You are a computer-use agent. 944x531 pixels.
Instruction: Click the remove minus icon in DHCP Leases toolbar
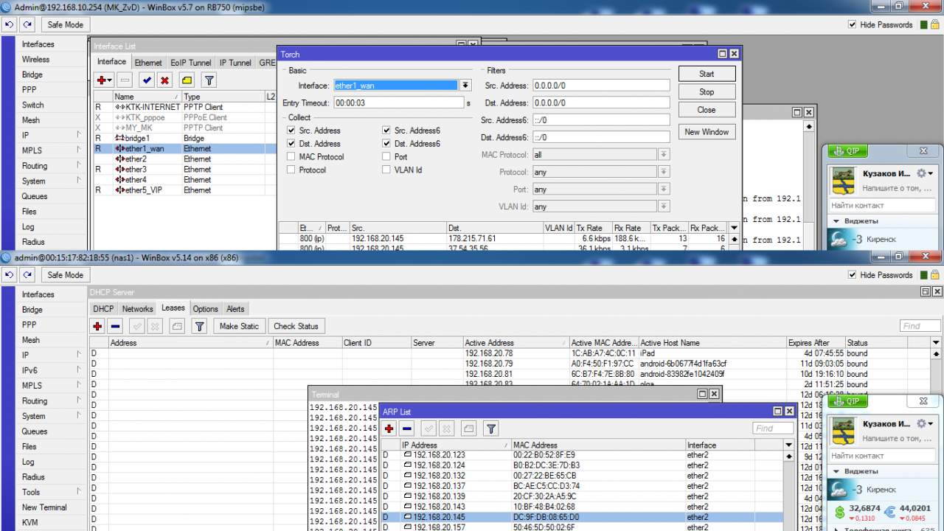pyautogui.click(x=116, y=326)
